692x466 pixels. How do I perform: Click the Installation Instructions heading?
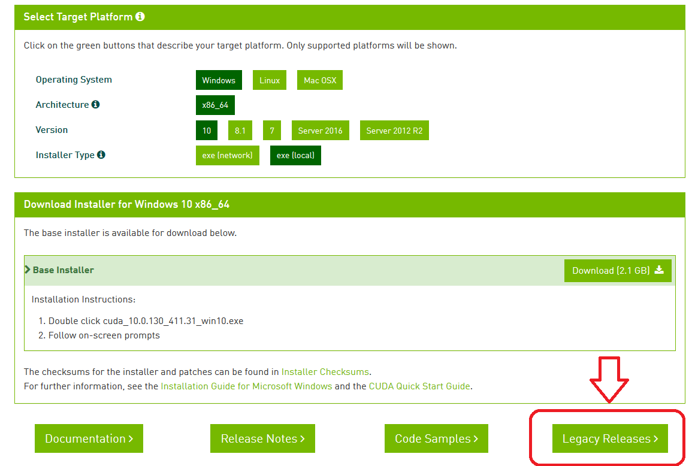tap(83, 299)
